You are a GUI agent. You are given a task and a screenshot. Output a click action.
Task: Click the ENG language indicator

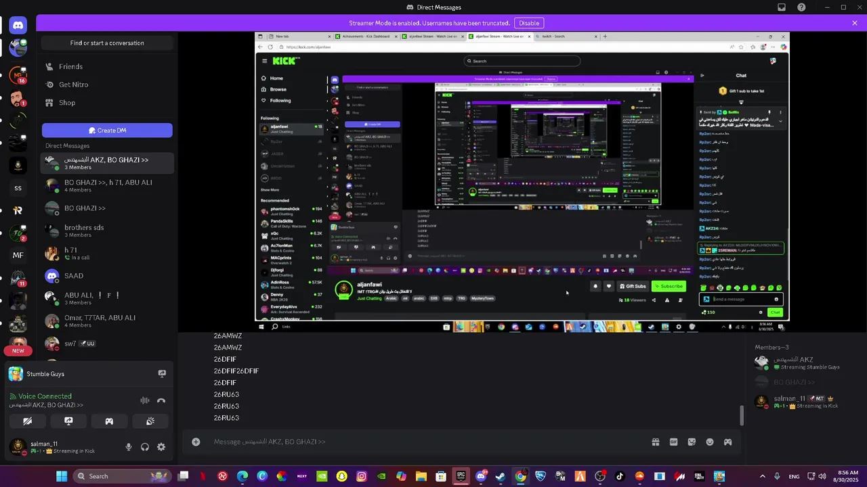click(x=794, y=476)
